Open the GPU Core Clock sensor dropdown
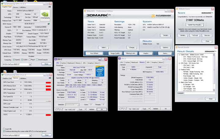 [x=21, y=82]
